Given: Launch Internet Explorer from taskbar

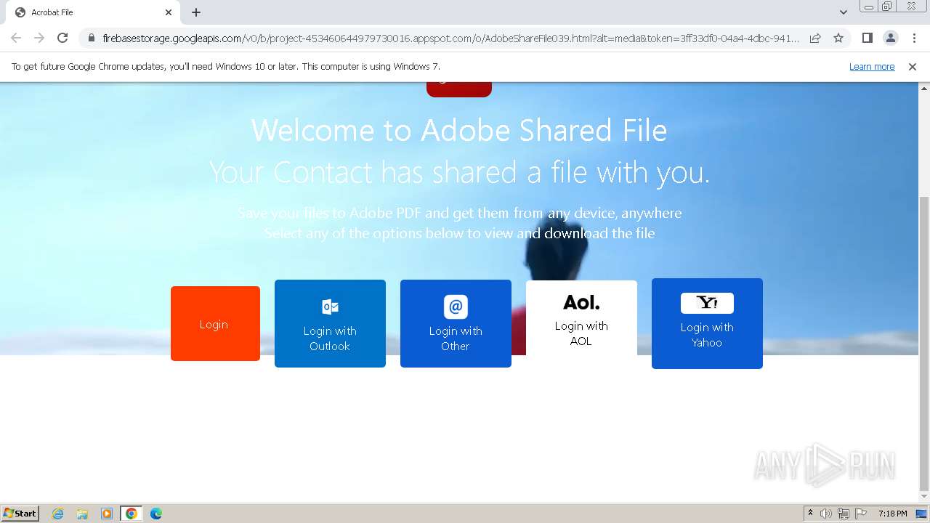Looking at the screenshot, I should coord(57,514).
